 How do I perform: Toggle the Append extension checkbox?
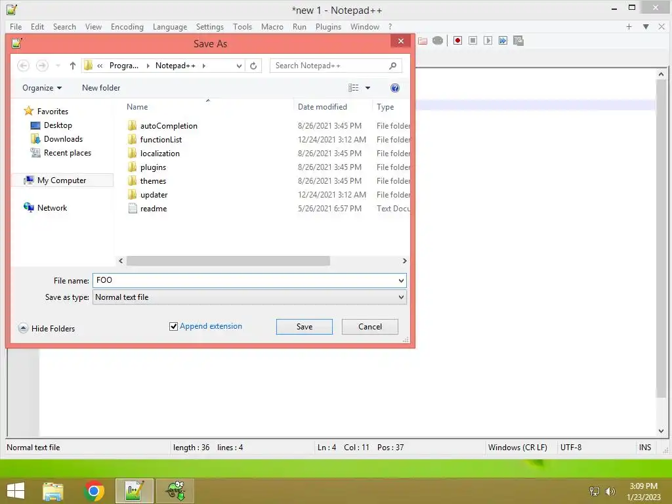click(173, 327)
